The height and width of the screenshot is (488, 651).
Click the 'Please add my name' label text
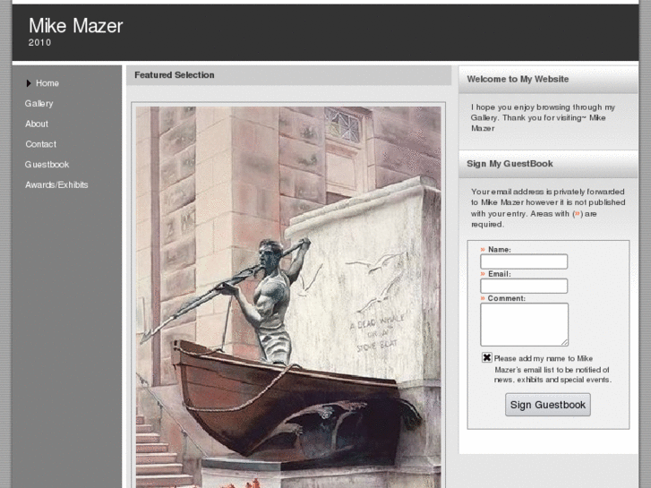(552, 369)
